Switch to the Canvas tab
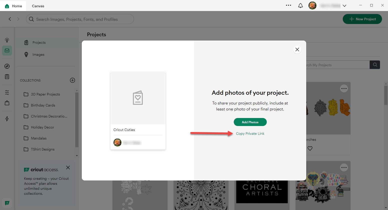 click(38, 5)
